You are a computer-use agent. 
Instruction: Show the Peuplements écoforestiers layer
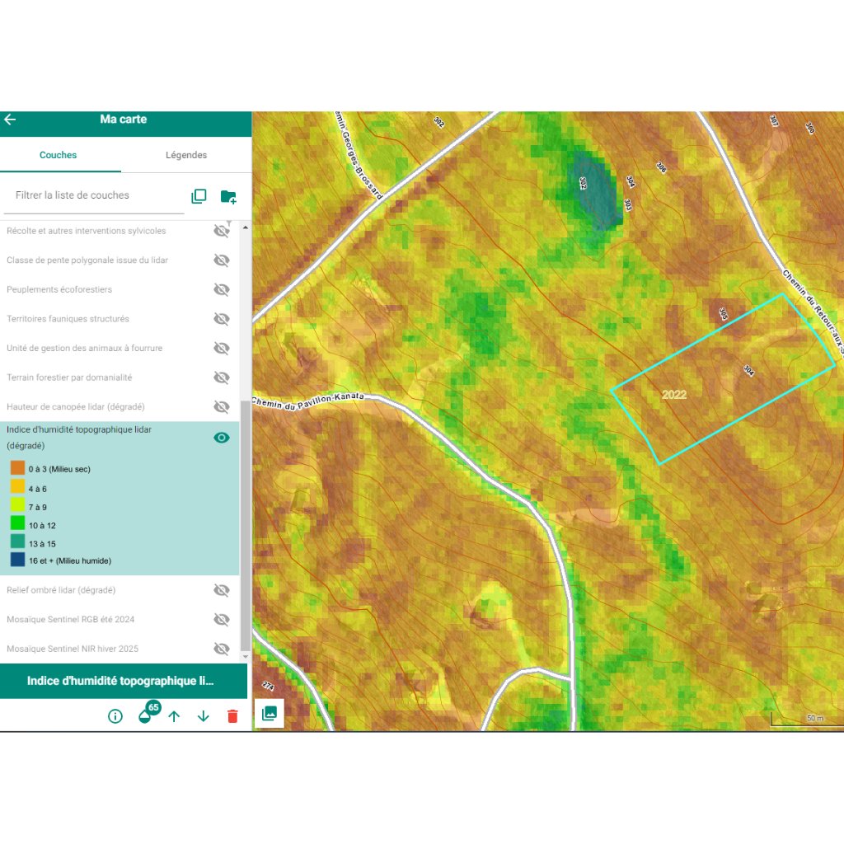(x=221, y=289)
